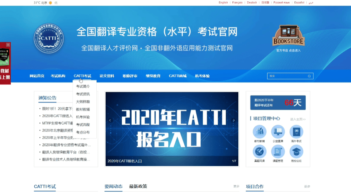Open notice 翻译人员继续教育平台（在校…
This screenshot has height=193, width=351.
[x=66, y=152]
